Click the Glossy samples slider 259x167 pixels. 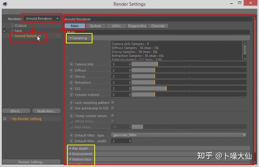189,76
